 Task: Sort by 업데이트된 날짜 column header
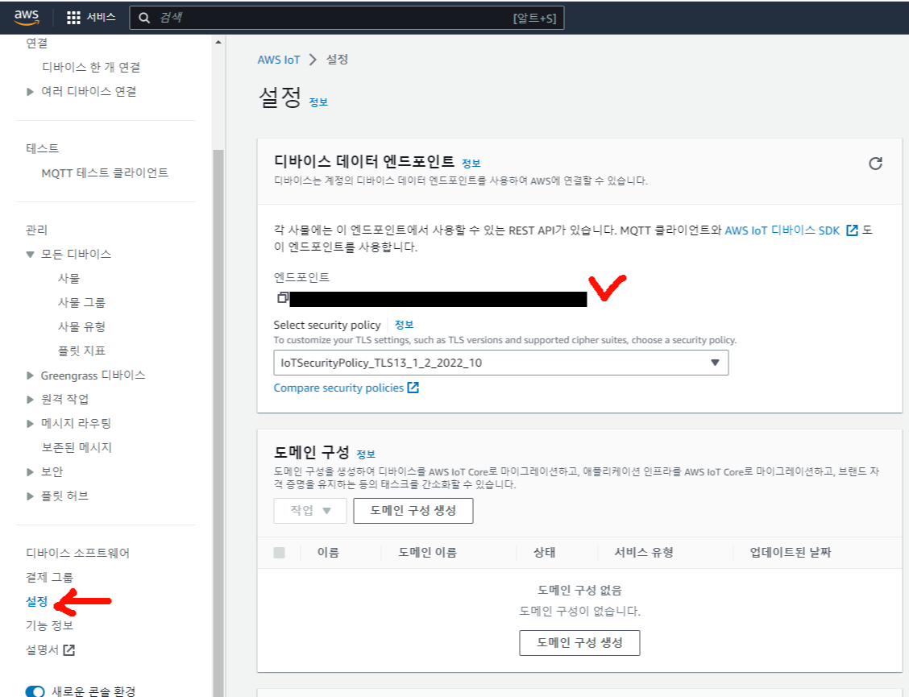click(791, 553)
